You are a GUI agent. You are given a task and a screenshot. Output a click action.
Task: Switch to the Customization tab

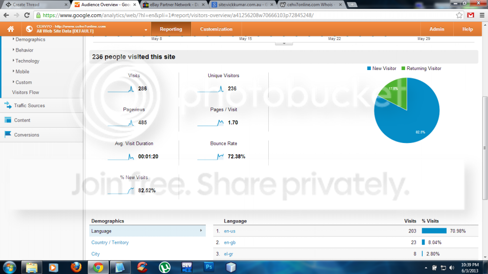tap(216, 29)
